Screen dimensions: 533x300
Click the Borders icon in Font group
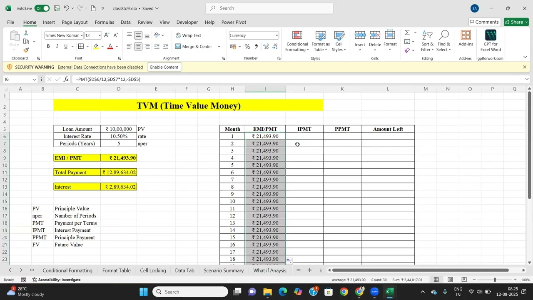point(81,46)
